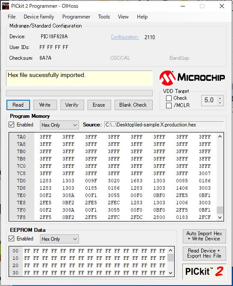Select memory cell 2800 in row 7F8
This screenshot has height=286, width=233.
click(x=159, y=217)
